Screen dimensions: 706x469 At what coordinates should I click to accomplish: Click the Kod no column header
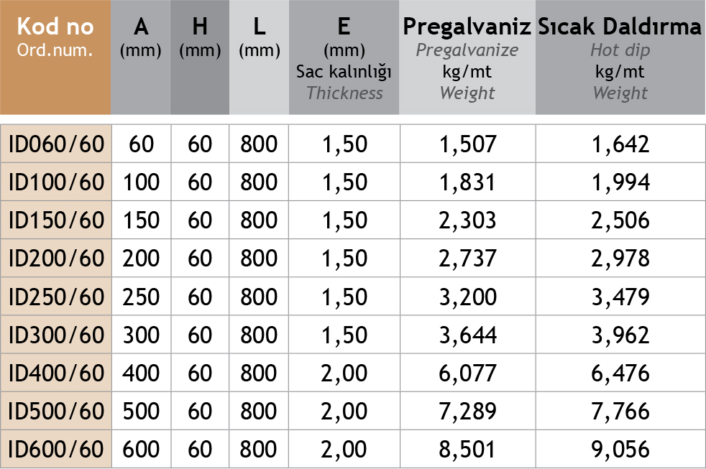point(55,37)
